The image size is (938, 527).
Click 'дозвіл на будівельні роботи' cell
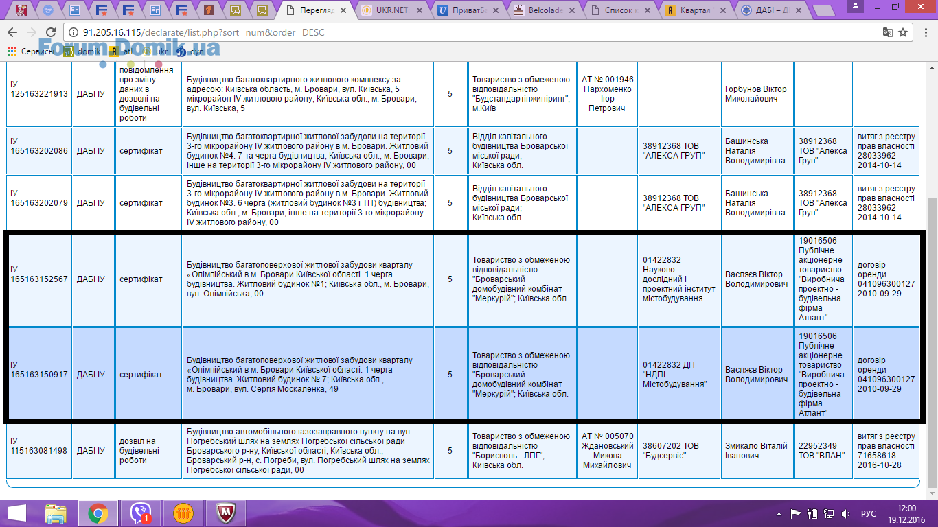149,451
